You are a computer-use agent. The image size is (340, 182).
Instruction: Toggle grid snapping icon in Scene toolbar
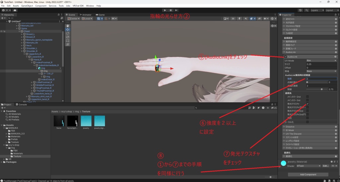107,19
